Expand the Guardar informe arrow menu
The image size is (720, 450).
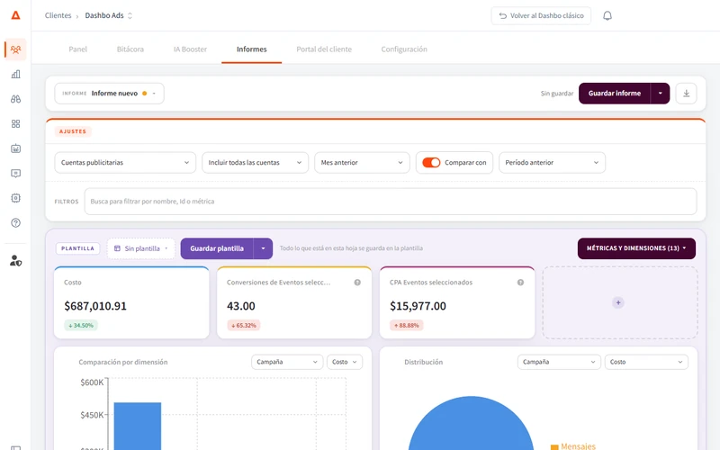point(660,94)
